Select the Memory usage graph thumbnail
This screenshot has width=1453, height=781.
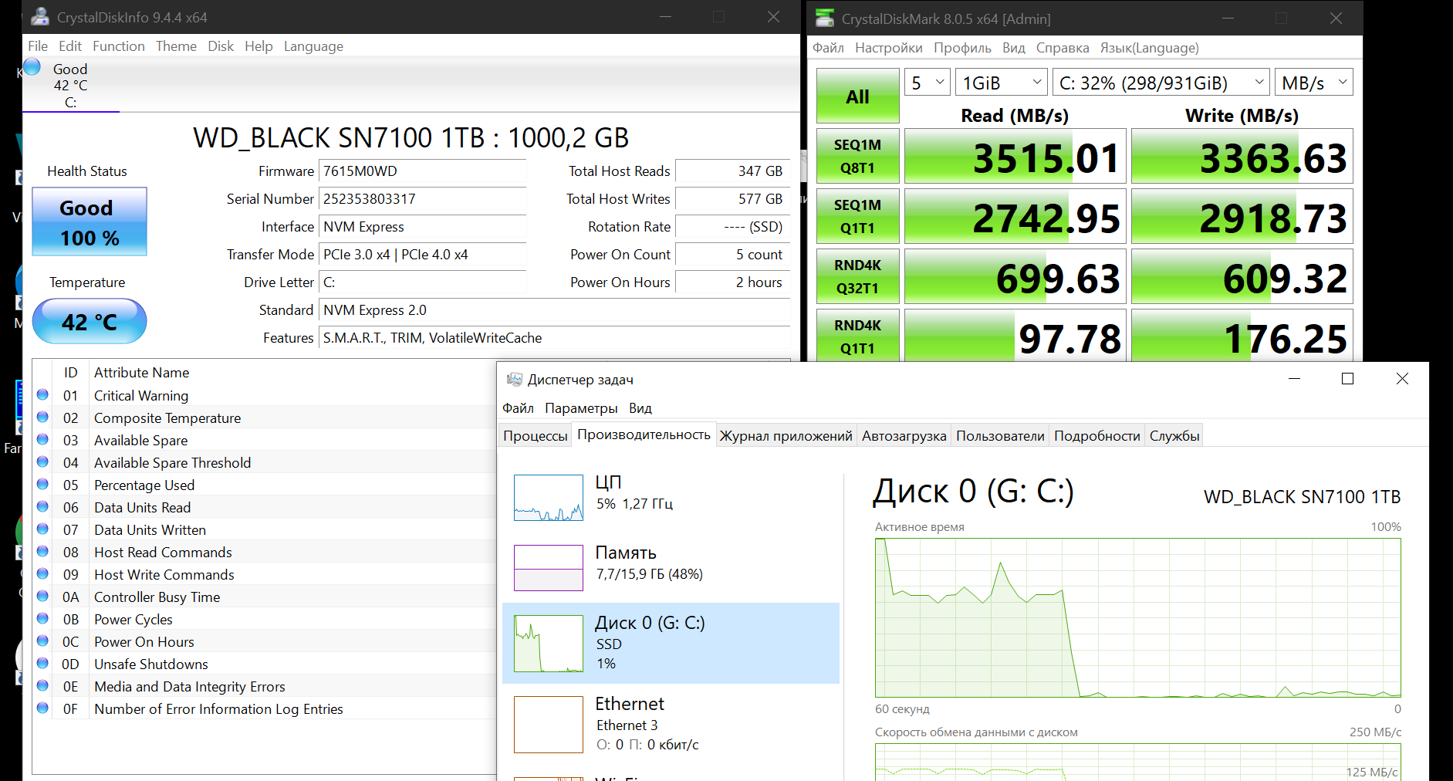point(548,568)
